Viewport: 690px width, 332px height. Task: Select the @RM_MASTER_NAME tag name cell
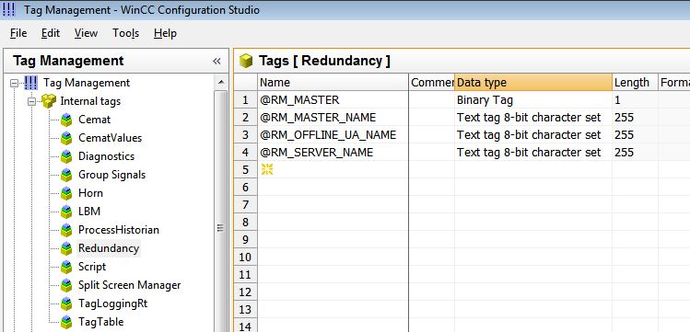(x=333, y=118)
